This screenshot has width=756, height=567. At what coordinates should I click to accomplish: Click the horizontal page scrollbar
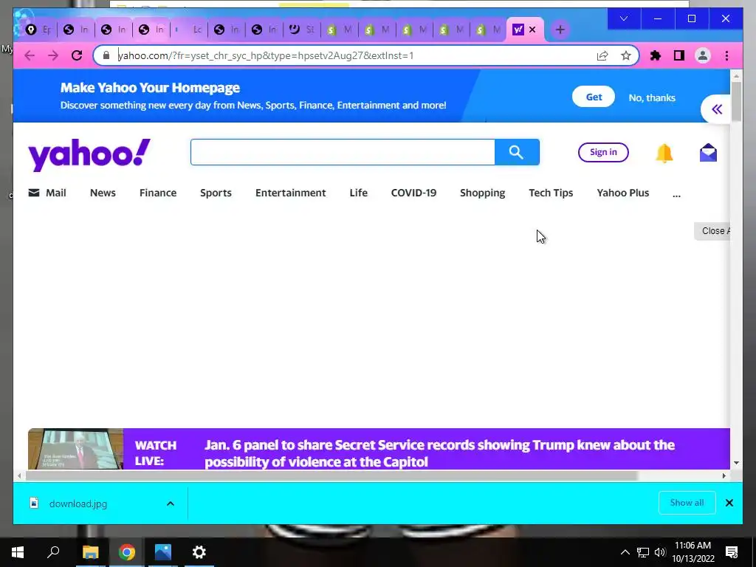pyautogui.click(x=331, y=476)
